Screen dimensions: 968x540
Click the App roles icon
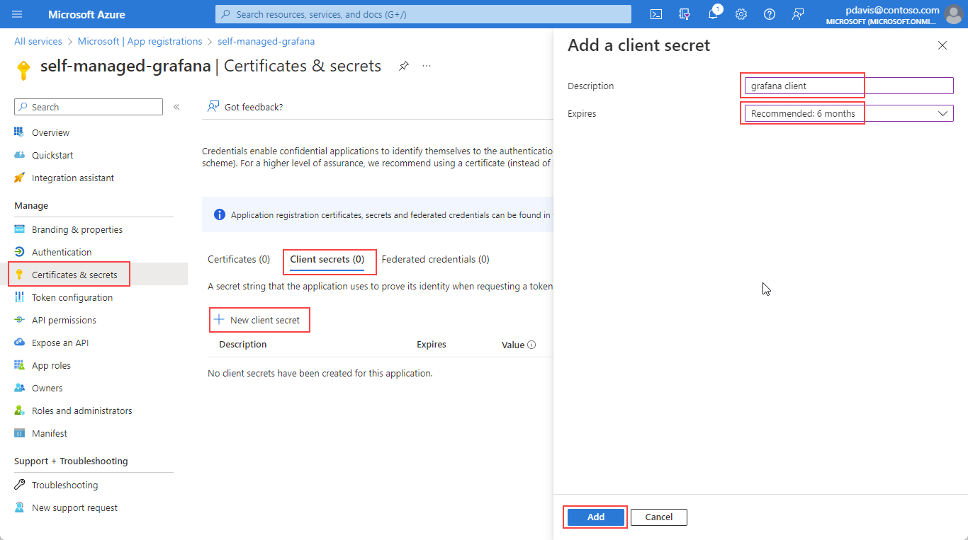[19, 365]
